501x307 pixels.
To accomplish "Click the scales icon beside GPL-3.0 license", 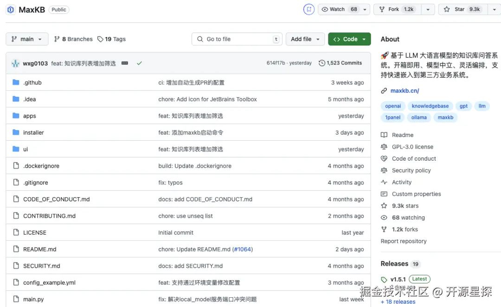I will click(x=384, y=147).
